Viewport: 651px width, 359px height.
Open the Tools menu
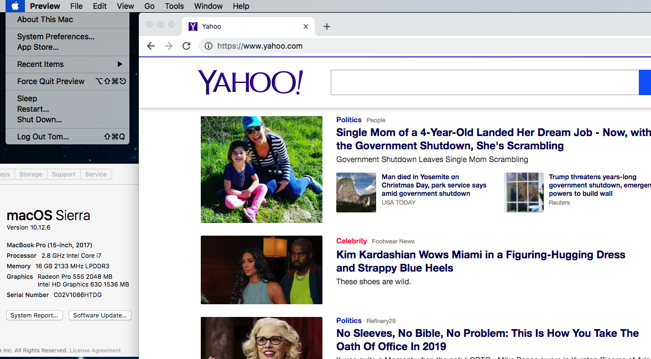coord(174,6)
